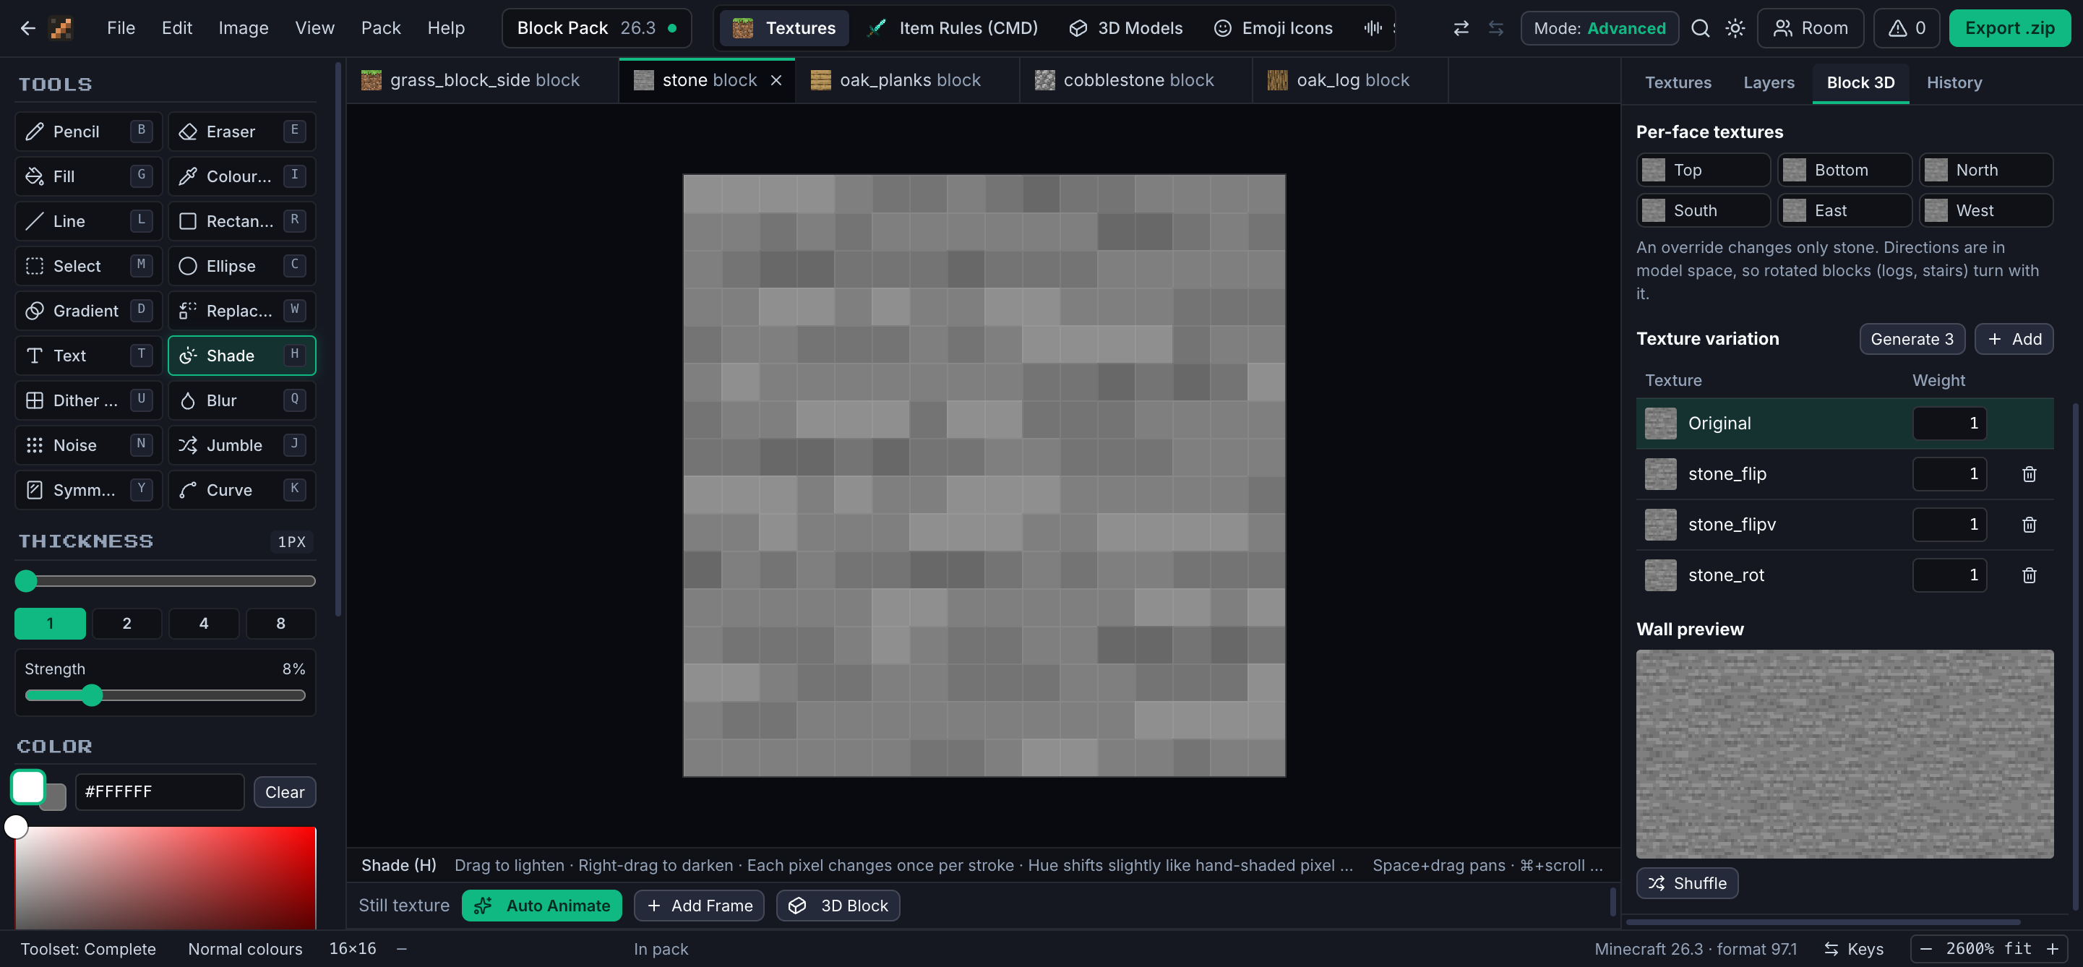
Task: Open the Block Pack 26.3 selector
Action: tap(597, 28)
